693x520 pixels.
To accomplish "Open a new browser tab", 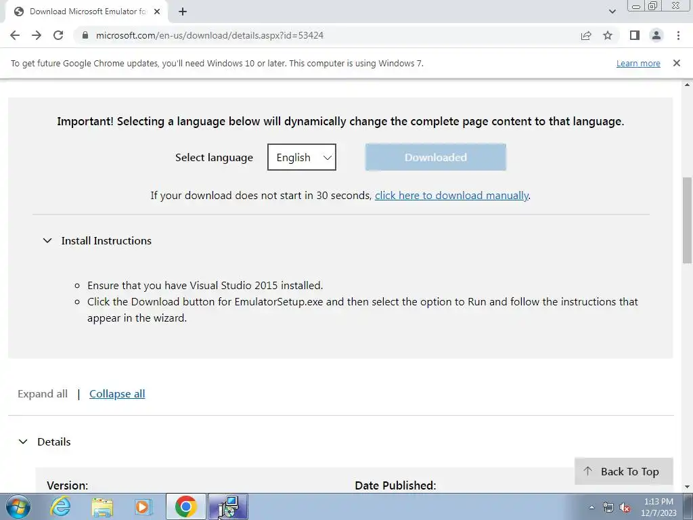I will point(183,12).
